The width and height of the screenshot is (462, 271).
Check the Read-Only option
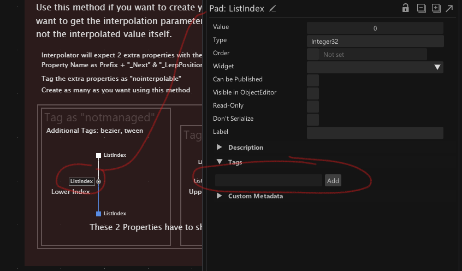(313, 107)
